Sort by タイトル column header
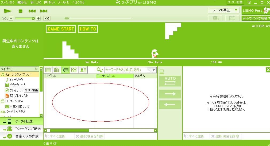Image resolution: width=270 pixels, height=146 pixels. [70, 76]
